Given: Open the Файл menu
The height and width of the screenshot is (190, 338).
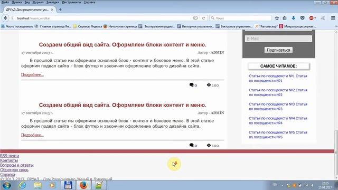Looking at the screenshot, I should 5,2.
